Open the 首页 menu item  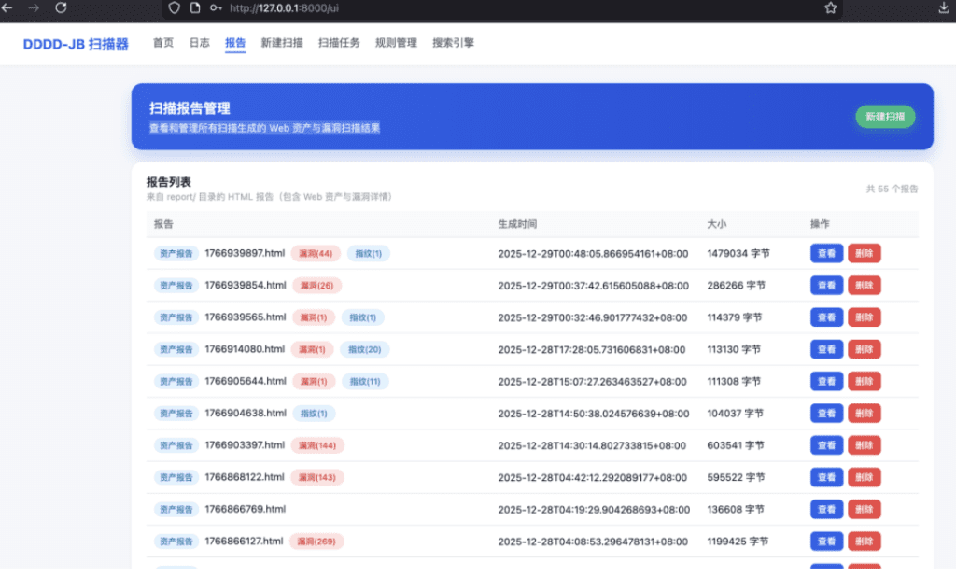(162, 42)
